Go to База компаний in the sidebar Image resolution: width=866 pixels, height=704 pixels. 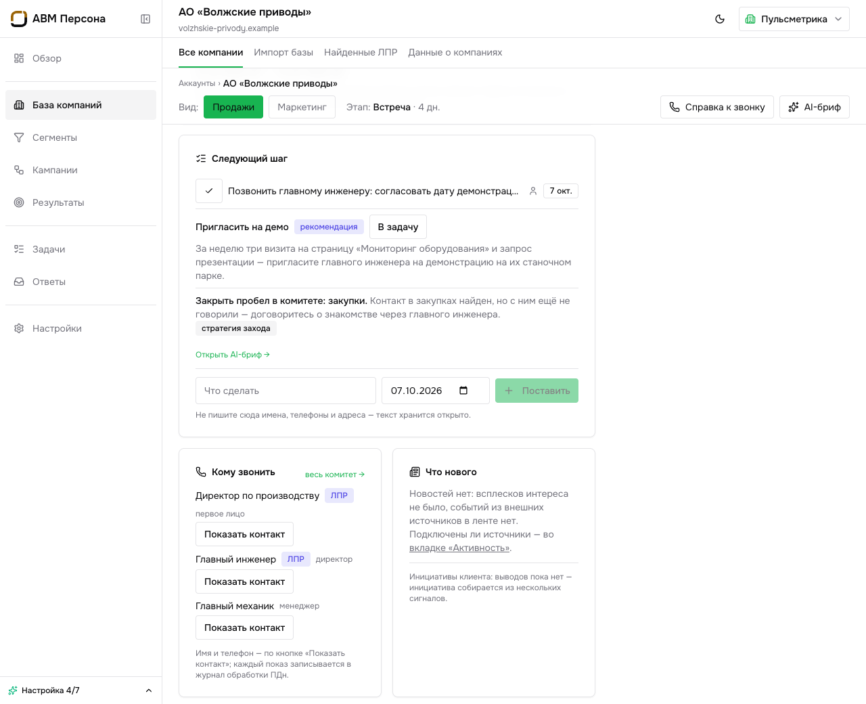[x=81, y=105]
